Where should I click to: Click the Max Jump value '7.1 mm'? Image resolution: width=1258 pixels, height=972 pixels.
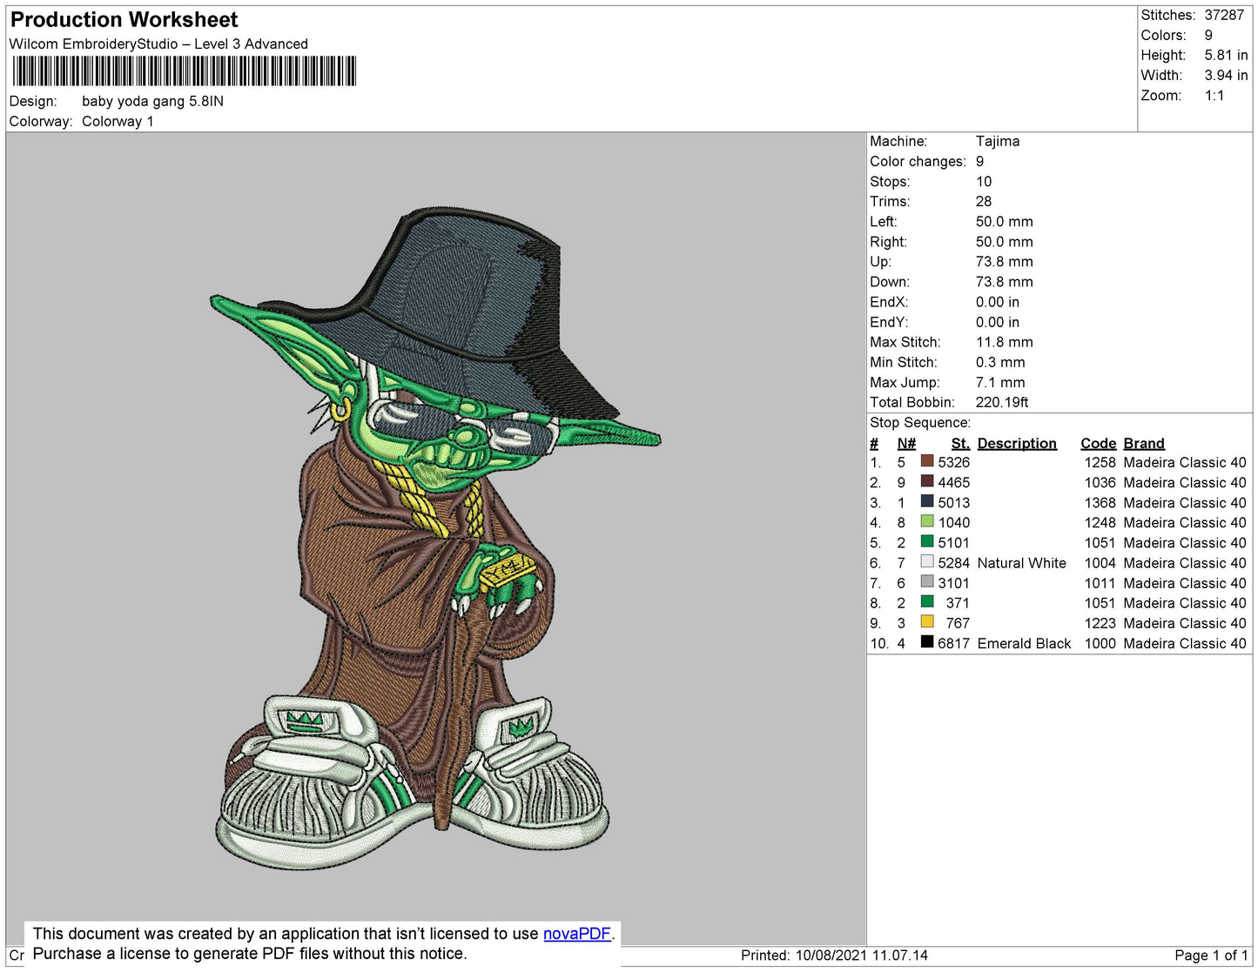click(1000, 382)
